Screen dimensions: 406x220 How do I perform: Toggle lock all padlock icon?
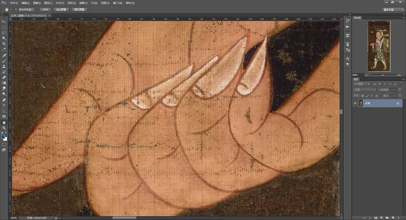tap(377, 96)
